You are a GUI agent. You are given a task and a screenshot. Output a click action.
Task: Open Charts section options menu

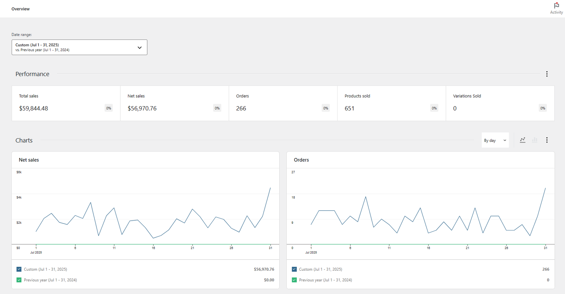(x=547, y=140)
